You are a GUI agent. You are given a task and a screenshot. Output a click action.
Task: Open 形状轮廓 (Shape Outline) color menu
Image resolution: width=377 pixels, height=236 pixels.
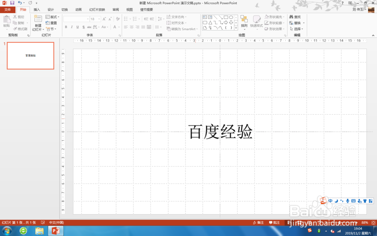tap(274, 23)
